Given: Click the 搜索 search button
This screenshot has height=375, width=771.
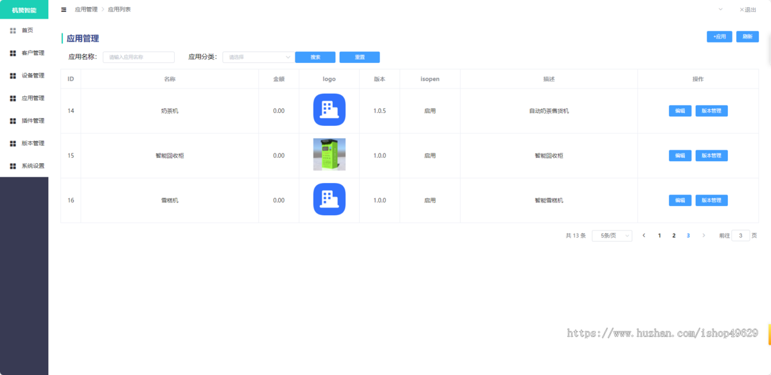Looking at the screenshot, I should (x=315, y=57).
